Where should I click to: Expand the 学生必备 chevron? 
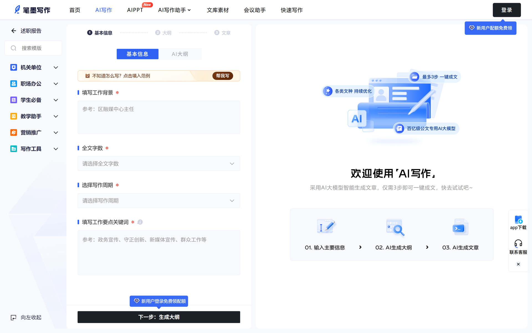coord(56,100)
